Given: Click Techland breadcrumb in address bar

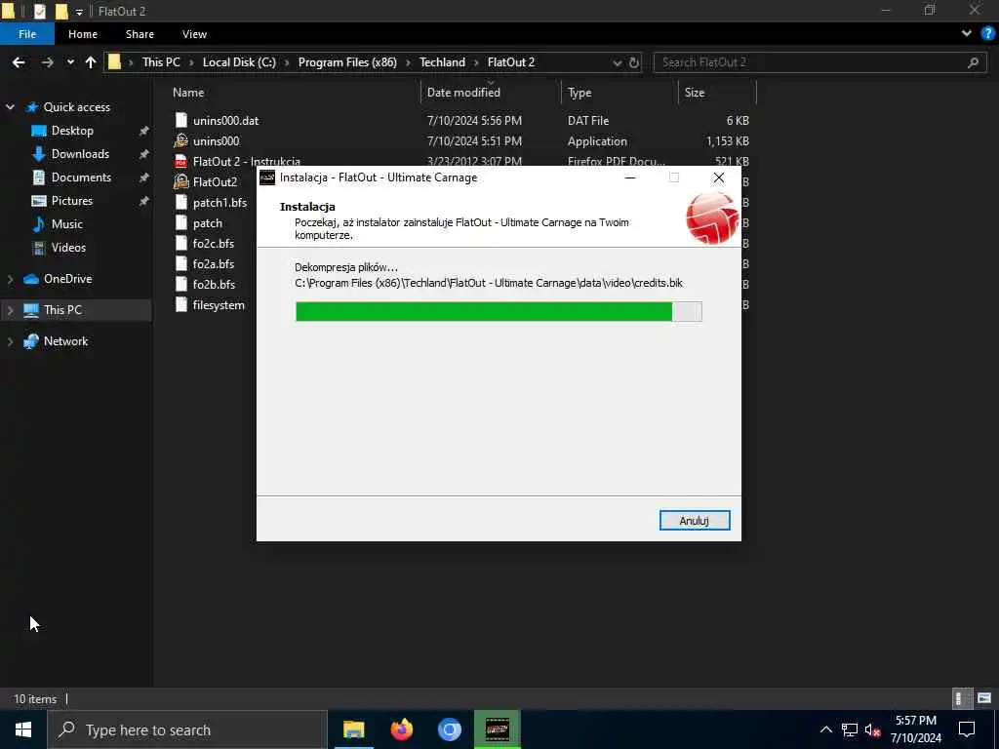Looking at the screenshot, I should point(442,62).
